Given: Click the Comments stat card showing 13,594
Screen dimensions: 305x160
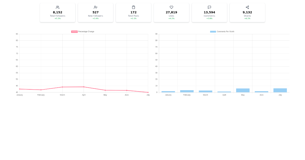Looking at the screenshot, I should click(209, 12).
